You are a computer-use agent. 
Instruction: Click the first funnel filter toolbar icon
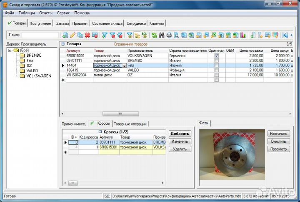click(105, 35)
